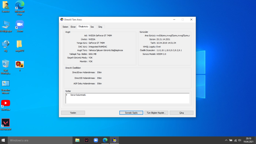
Task: Open the Zoom desktop icon
Action: point(19,25)
